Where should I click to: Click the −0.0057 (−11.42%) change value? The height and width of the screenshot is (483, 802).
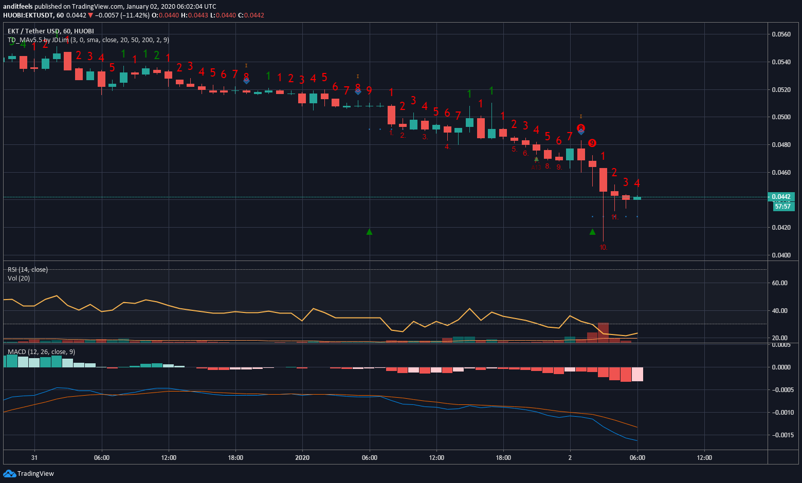tap(122, 15)
